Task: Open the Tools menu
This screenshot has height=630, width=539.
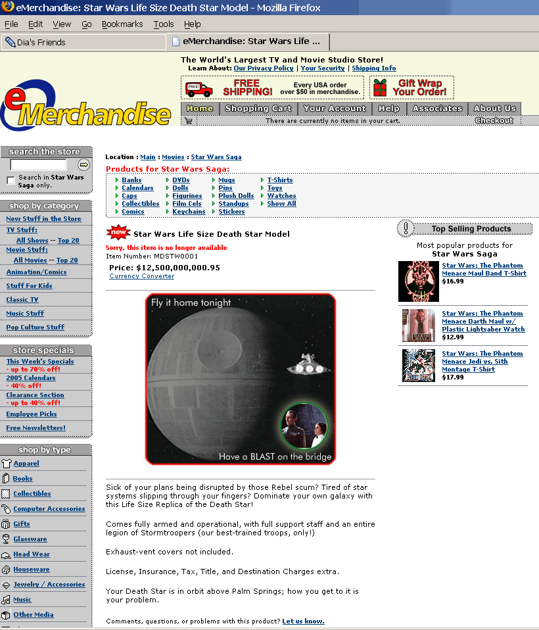Action: pos(164,24)
